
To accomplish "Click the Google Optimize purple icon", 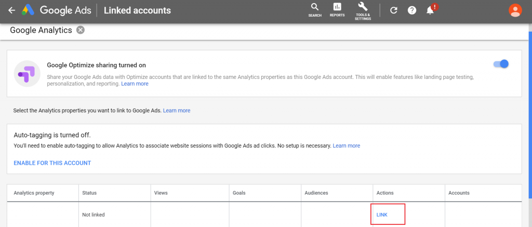I will (x=28, y=74).
